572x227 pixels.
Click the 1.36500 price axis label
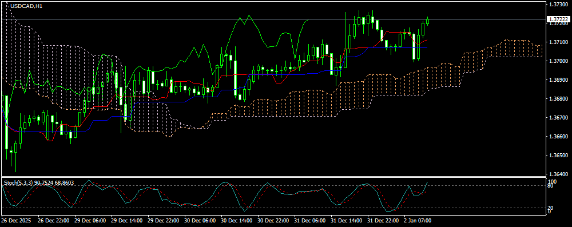(558, 156)
